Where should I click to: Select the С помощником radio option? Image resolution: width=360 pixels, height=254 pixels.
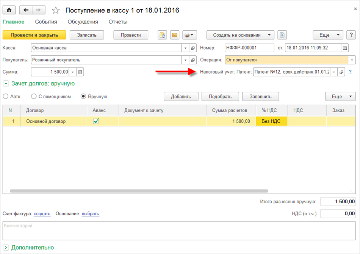(x=34, y=97)
